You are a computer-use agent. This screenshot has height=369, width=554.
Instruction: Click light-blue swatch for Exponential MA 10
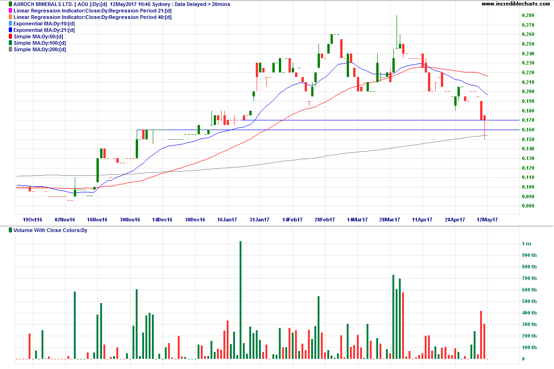click(x=11, y=24)
